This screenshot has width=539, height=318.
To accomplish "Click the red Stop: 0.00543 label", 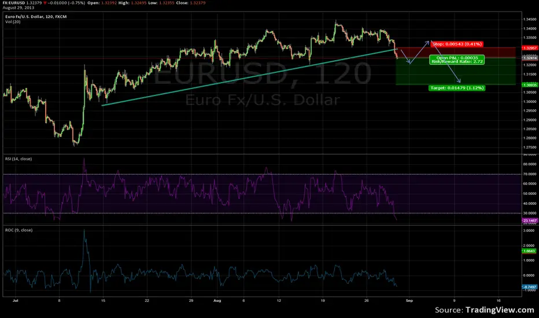I will (x=457, y=44).
